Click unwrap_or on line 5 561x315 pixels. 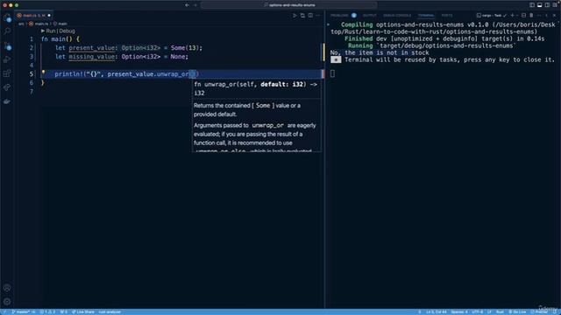(x=173, y=74)
